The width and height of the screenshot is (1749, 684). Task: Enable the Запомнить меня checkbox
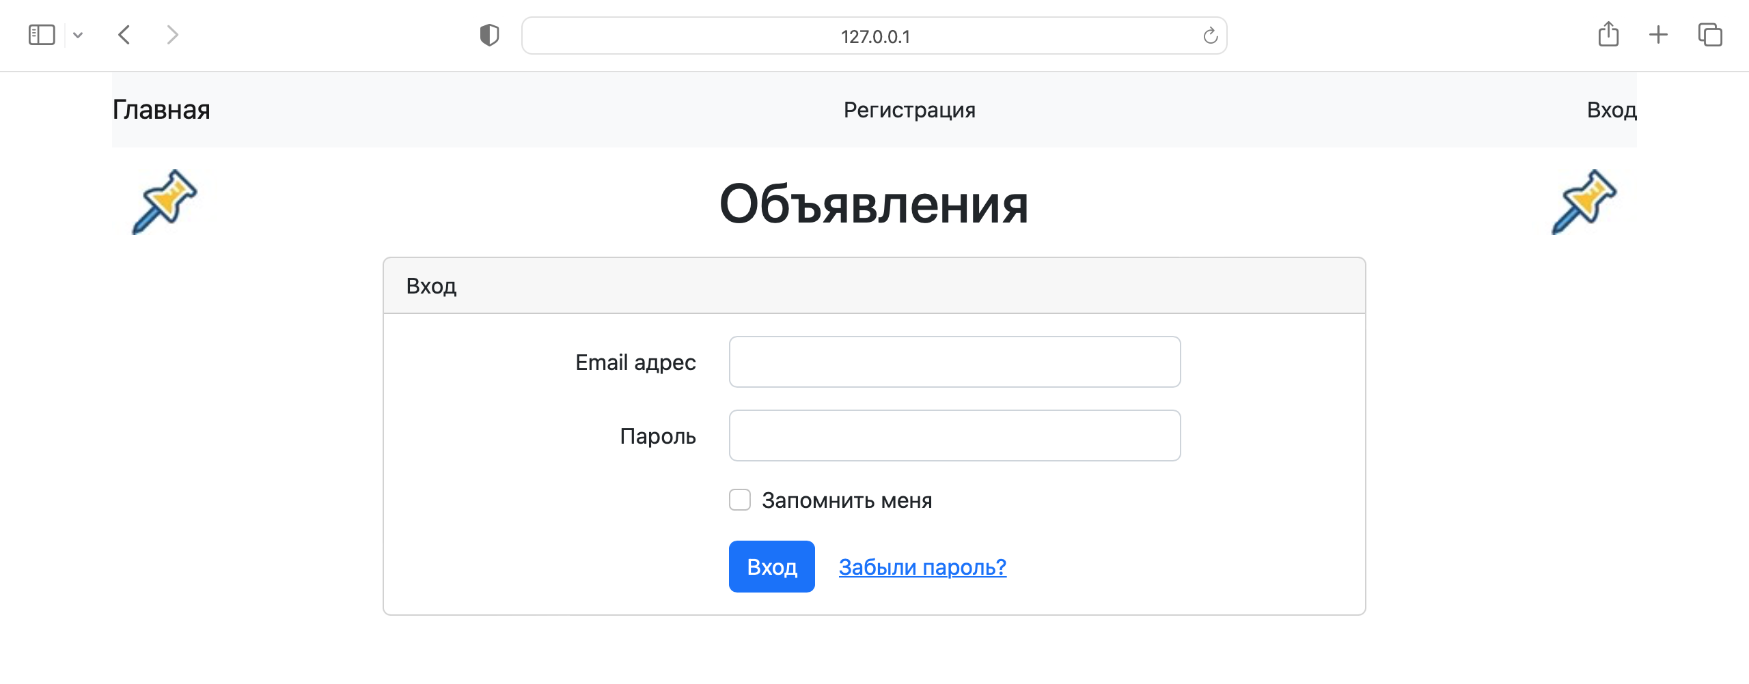(x=740, y=500)
